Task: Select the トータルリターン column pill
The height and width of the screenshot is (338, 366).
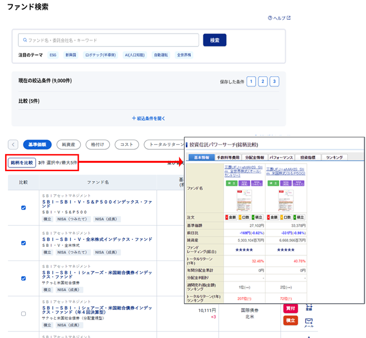Action: 165,145
